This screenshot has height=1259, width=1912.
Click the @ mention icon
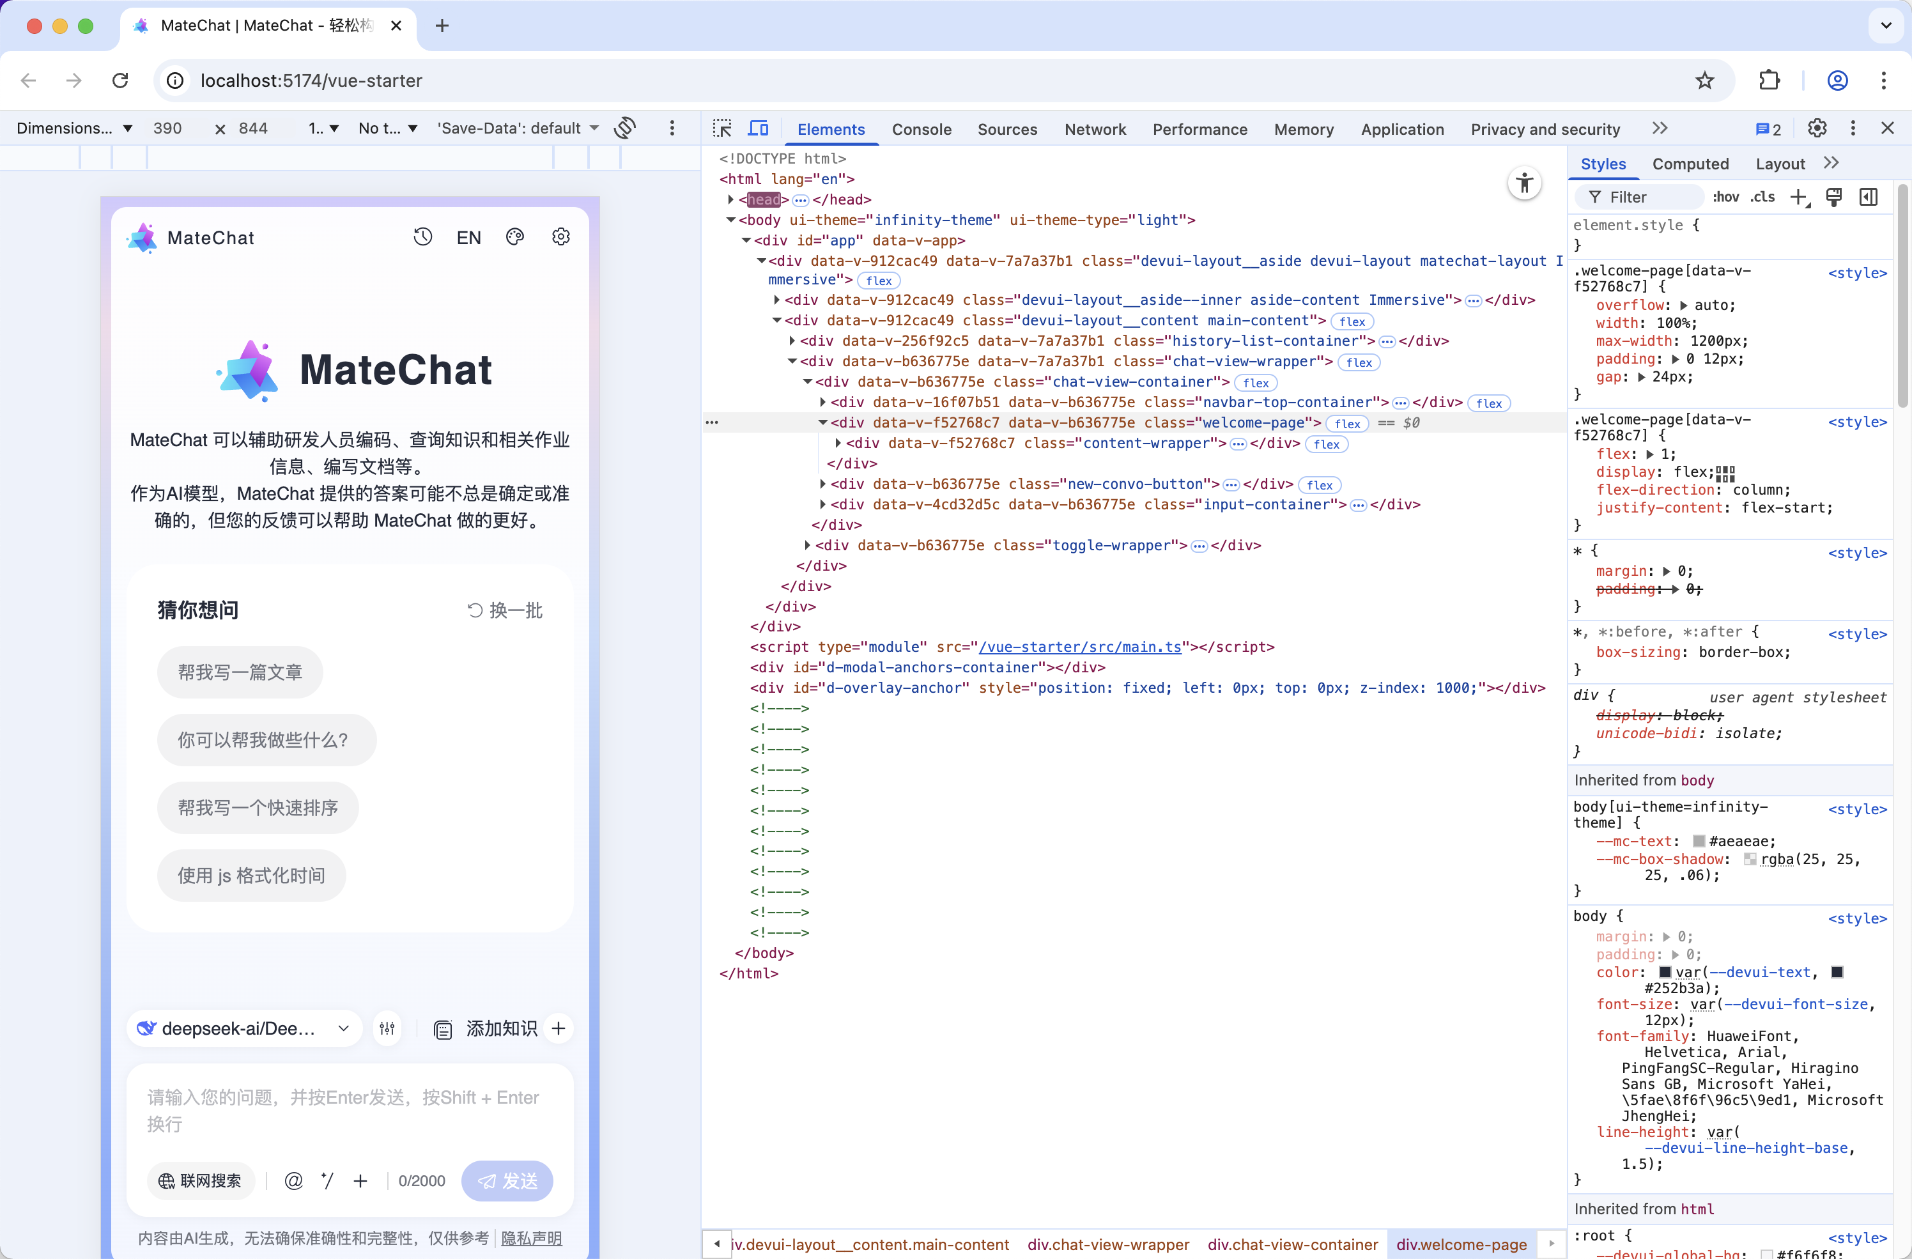pyautogui.click(x=293, y=1180)
